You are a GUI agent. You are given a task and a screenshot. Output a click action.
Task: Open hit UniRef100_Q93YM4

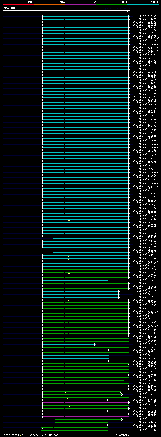point(144,30)
